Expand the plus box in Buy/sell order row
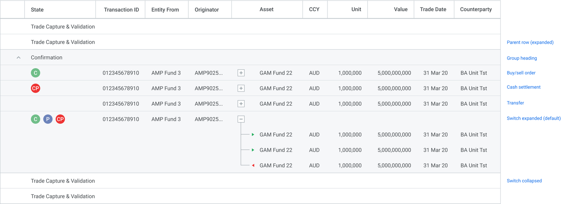Image resolution: width=561 pixels, height=204 pixels. [241, 73]
